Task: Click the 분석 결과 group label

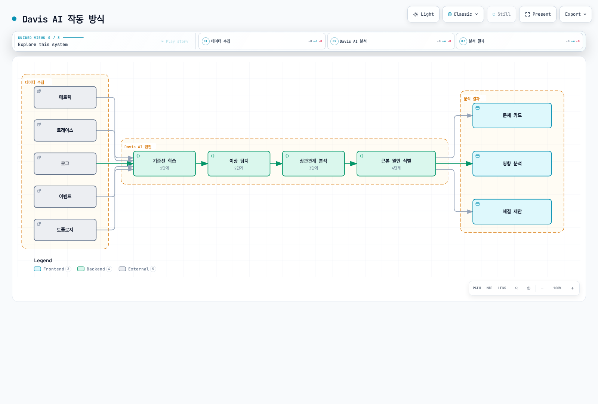Action: pyautogui.click(x=472, y=99)
